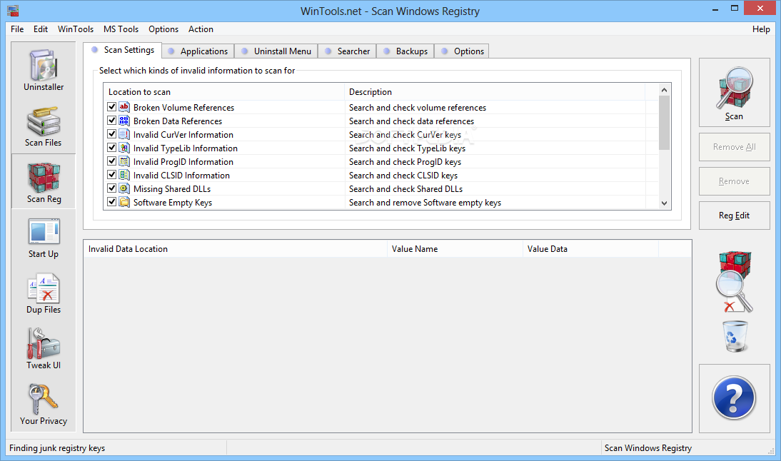Switch to the Applications tab

[198, 51]
